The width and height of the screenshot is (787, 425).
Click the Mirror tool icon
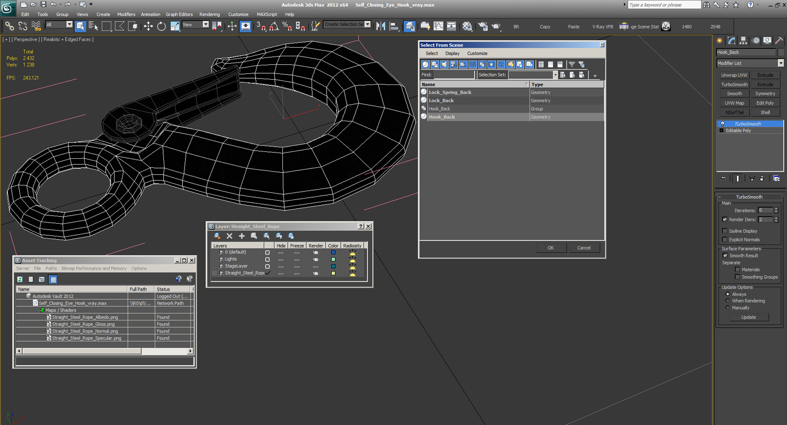click(381, 26)
